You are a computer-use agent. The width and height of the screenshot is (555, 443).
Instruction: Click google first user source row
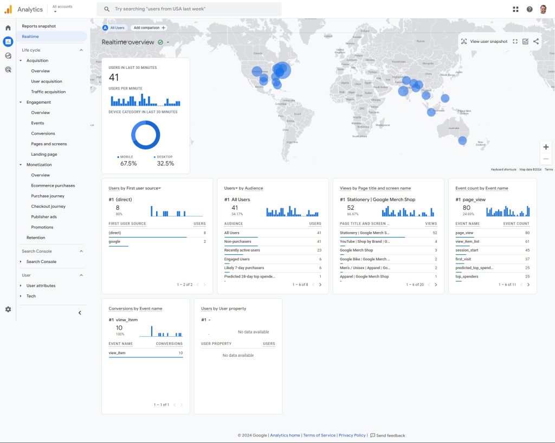point(157,241)
